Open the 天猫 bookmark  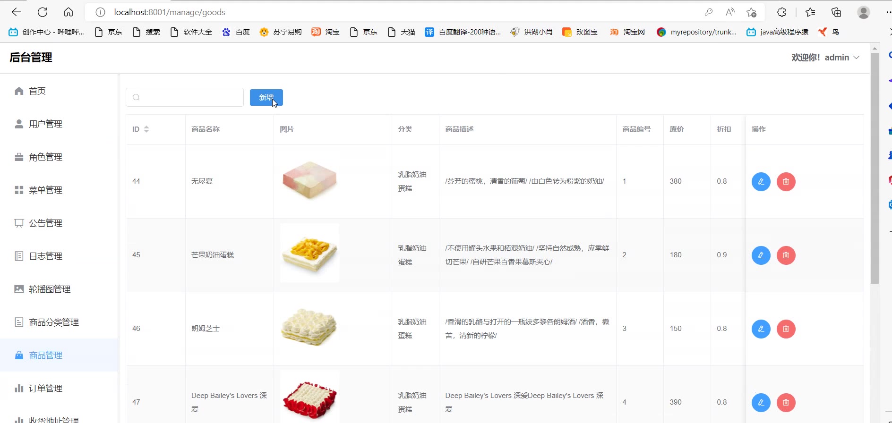(401, 32)
